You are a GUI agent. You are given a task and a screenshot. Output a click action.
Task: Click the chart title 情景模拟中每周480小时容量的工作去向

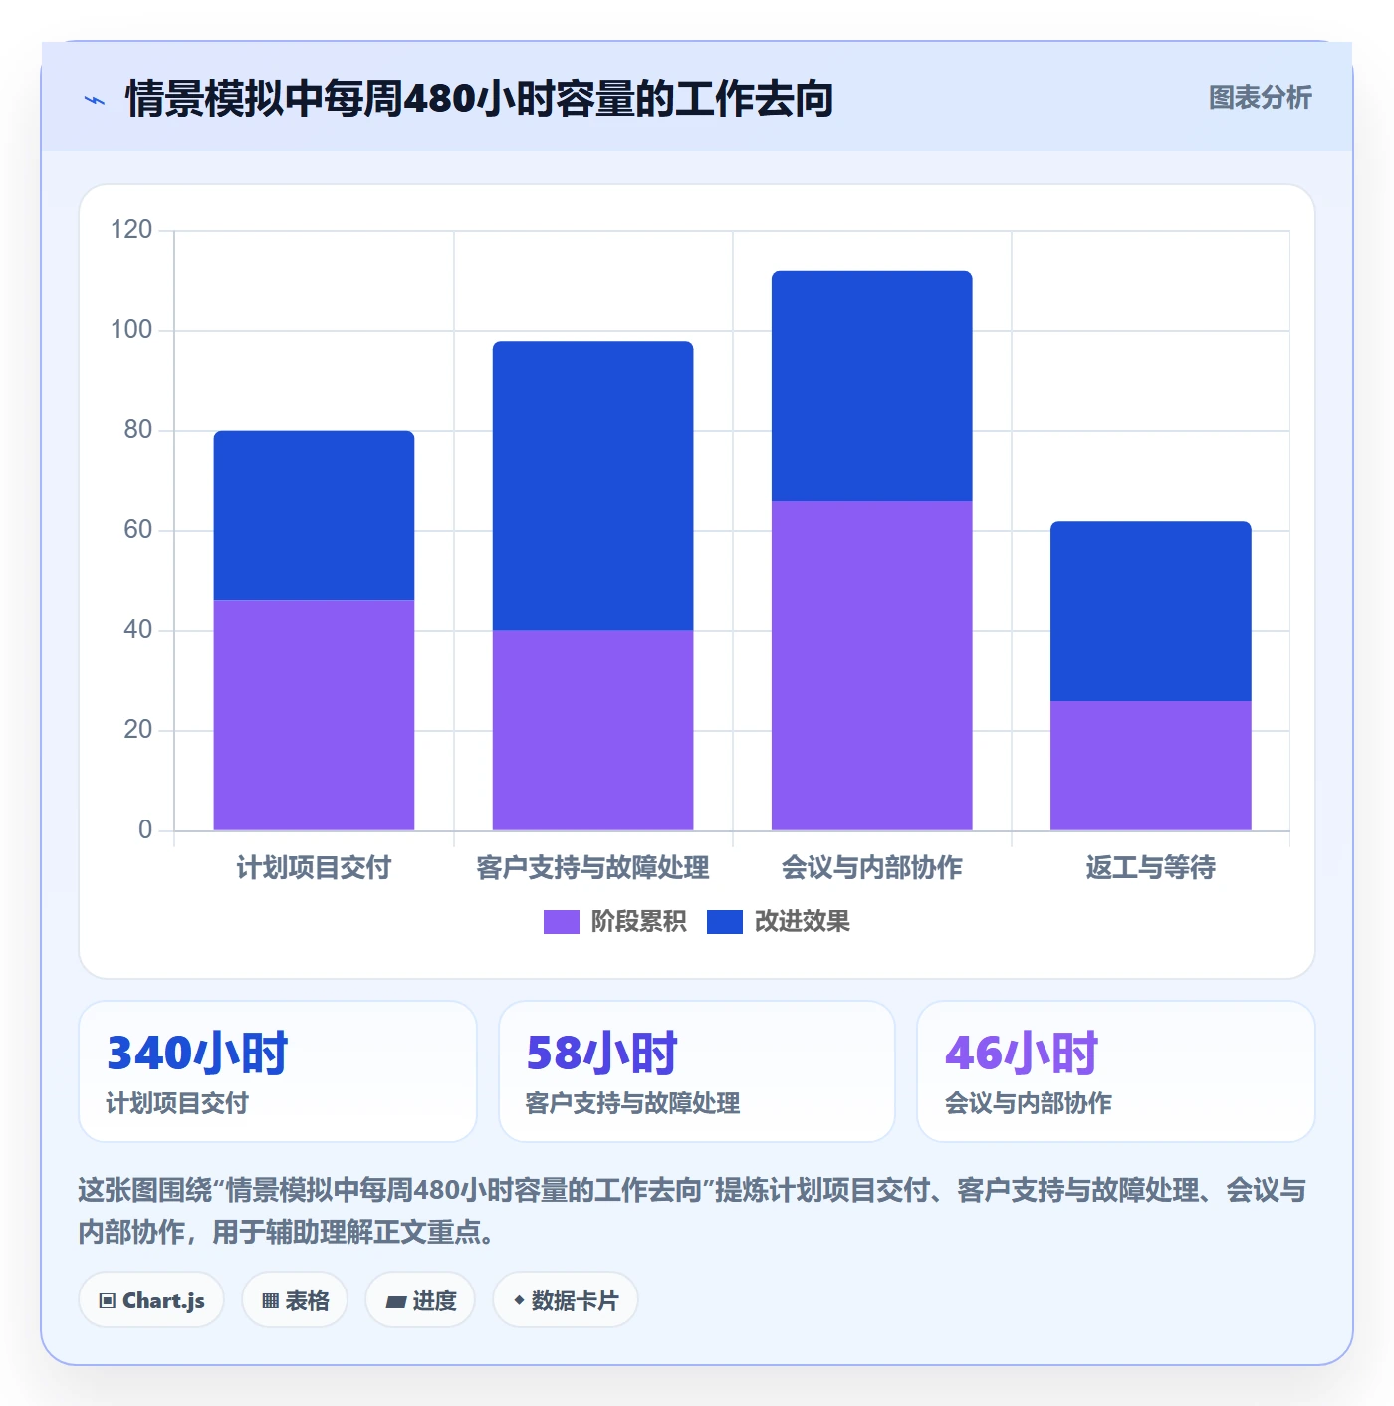click(x=479, y=100)
